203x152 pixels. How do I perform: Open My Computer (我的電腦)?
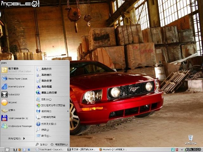point(52,86)
